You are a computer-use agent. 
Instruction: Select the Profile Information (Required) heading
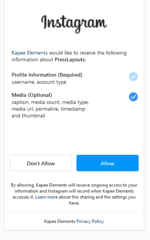click(x=47, y=75)
